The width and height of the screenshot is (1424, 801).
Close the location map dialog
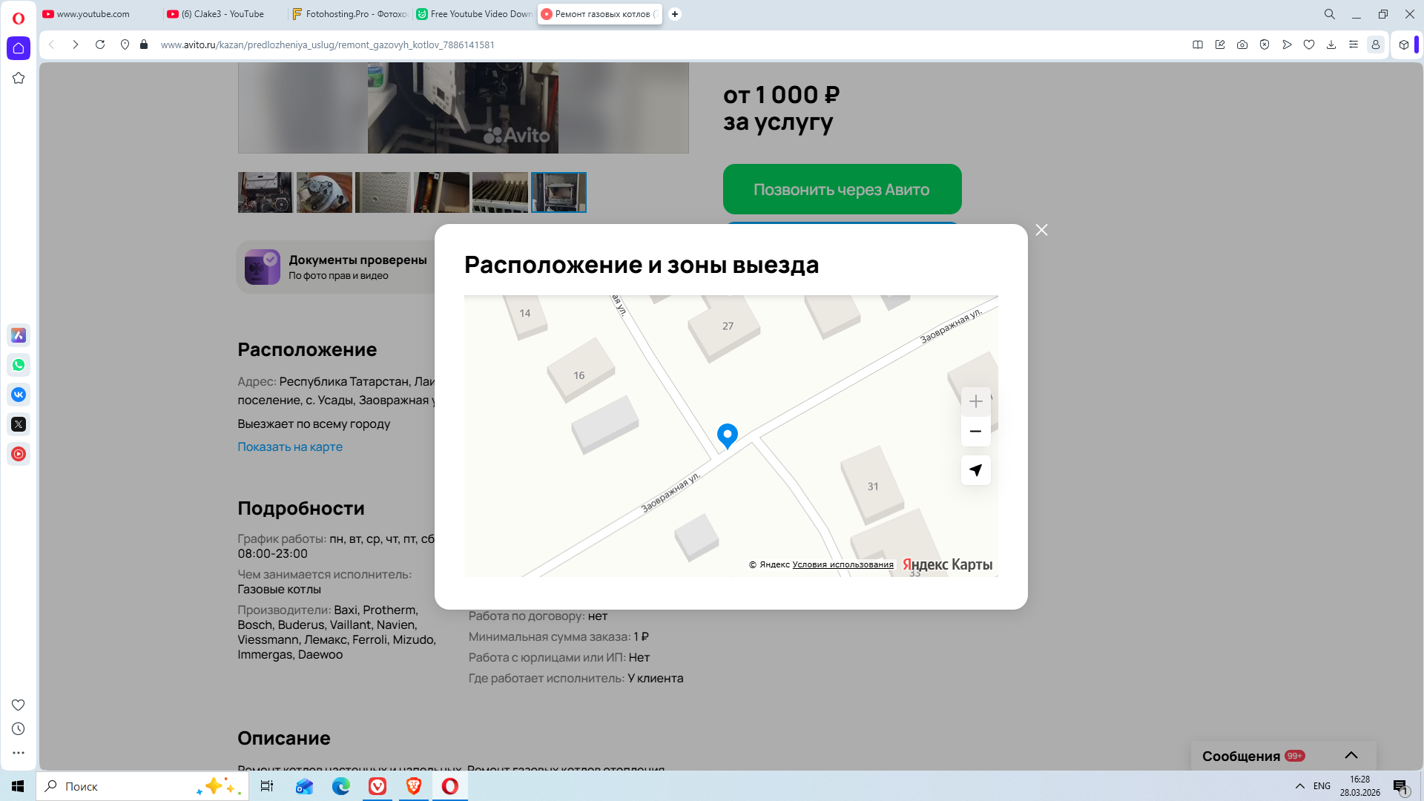coord(1041,230)
